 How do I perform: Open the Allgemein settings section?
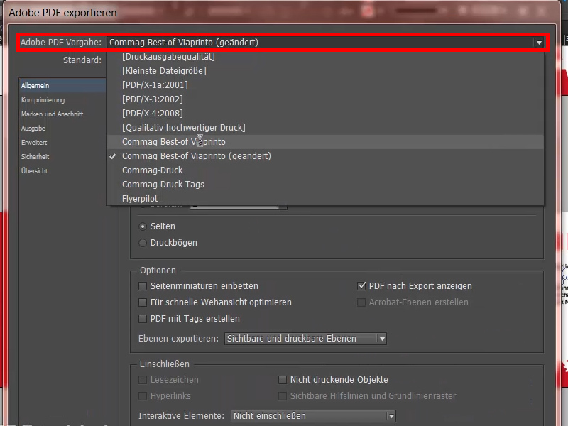tap(62, 85)
